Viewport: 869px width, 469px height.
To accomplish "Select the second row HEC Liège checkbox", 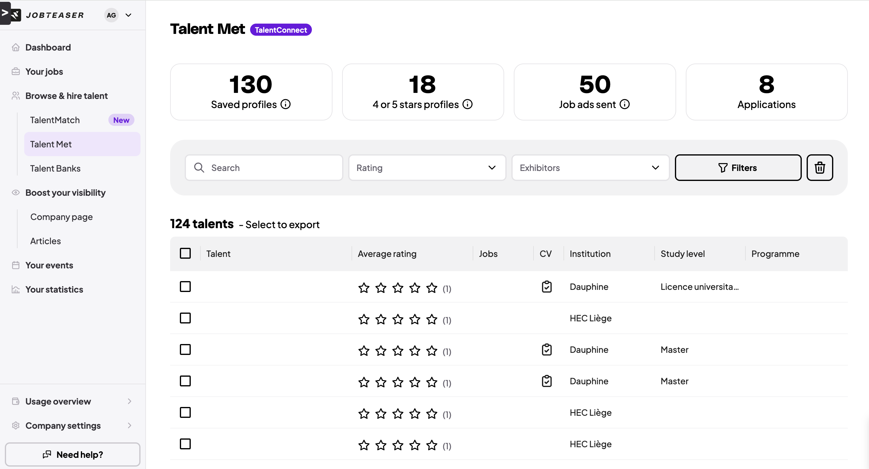I will point(185,318).
